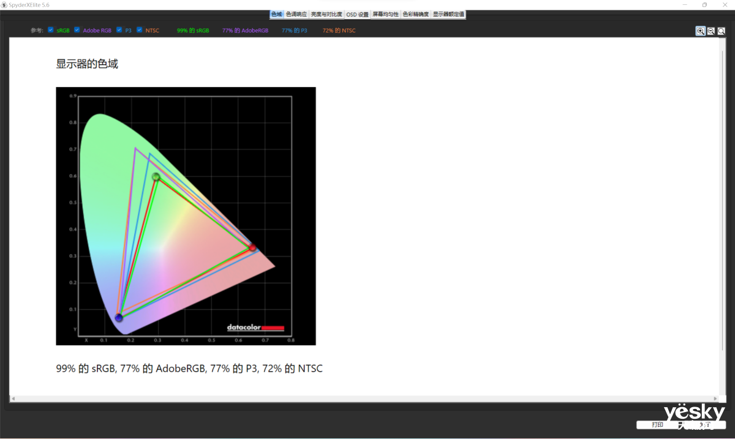735x439 pixels.
Task: Toggle the Adobe RGB reference checkbox
Action: tap(77, 30)
